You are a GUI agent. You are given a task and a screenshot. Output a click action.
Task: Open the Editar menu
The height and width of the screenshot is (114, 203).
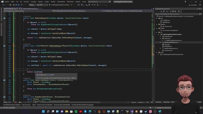point(13,2)
